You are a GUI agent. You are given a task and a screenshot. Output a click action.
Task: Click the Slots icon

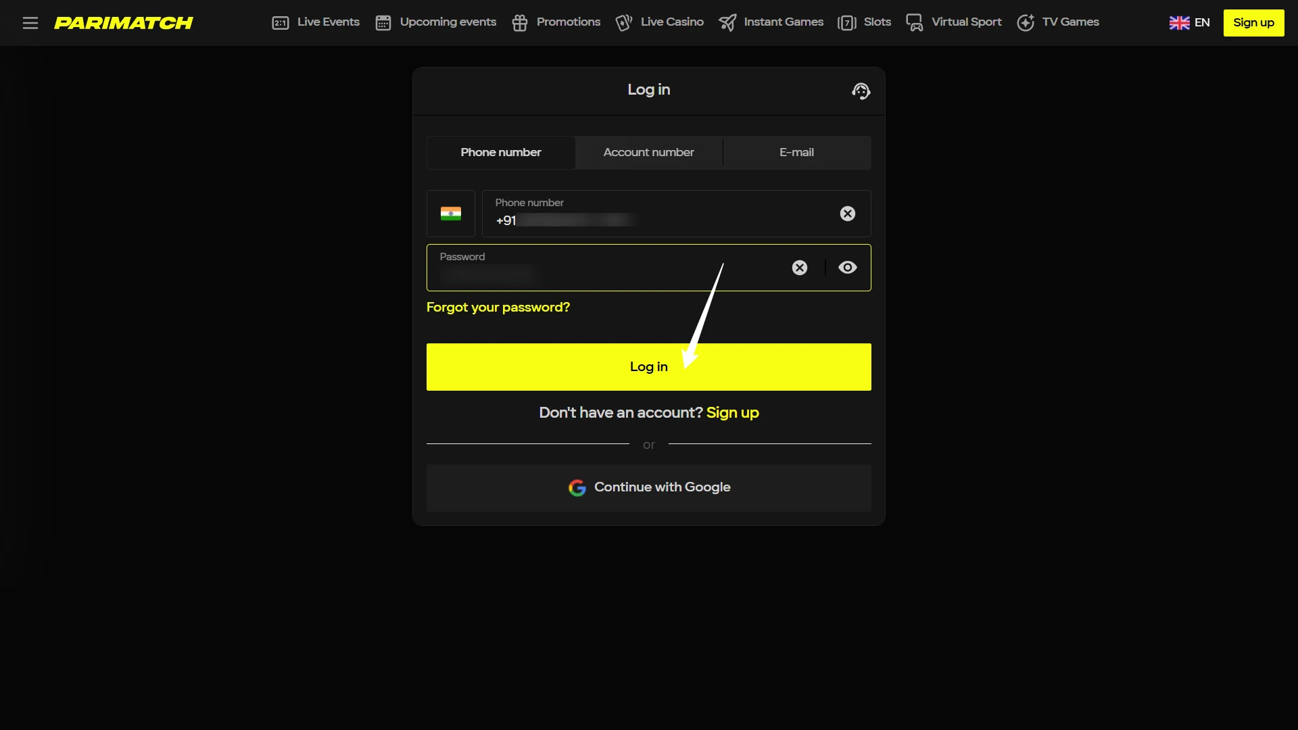[847, 22]
